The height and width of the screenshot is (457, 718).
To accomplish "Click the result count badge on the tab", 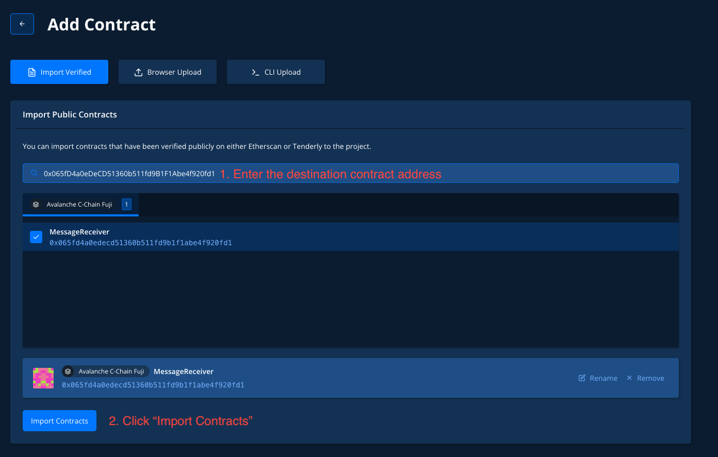I will [126, 205].
